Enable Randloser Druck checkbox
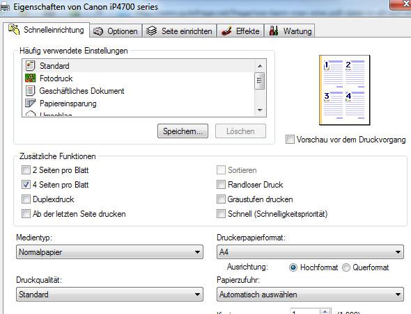411x314 pixels. [221, 185]
